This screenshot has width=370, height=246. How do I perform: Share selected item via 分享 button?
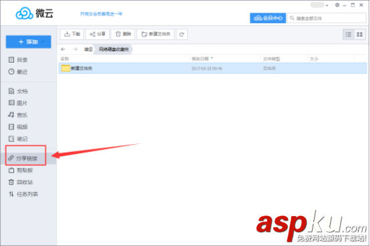[x=98, y=34]
